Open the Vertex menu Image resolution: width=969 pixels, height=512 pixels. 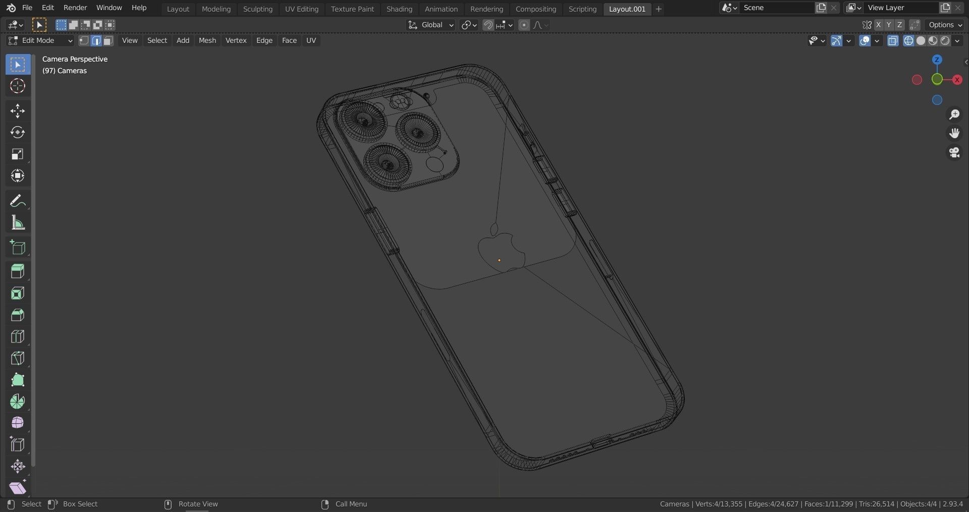coord(236,40)
